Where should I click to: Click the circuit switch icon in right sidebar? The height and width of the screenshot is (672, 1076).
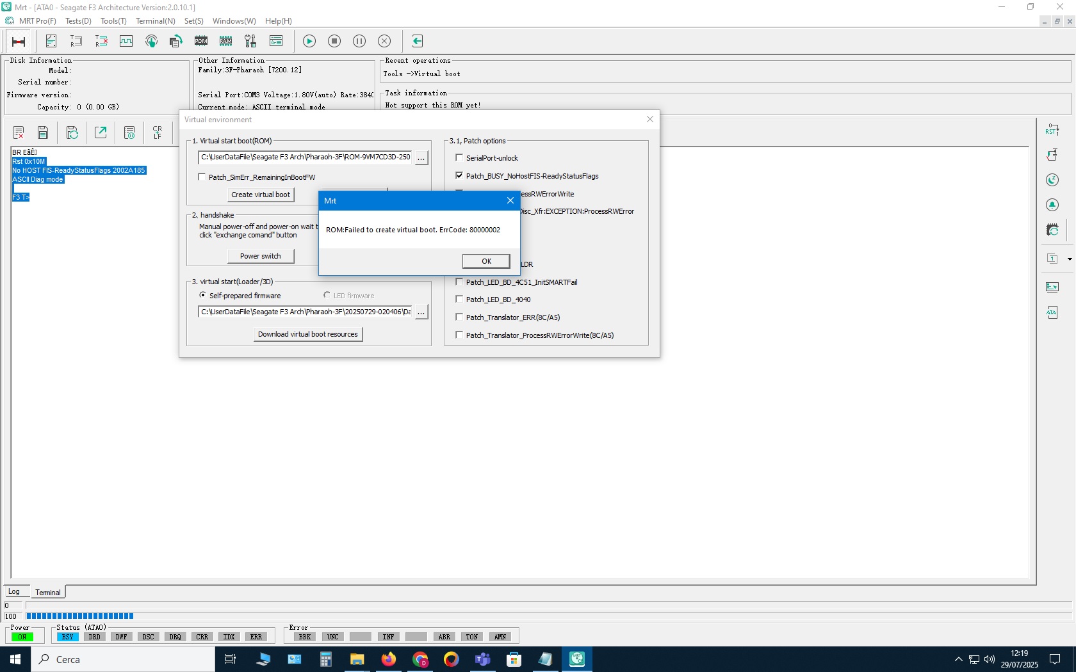1052,155
